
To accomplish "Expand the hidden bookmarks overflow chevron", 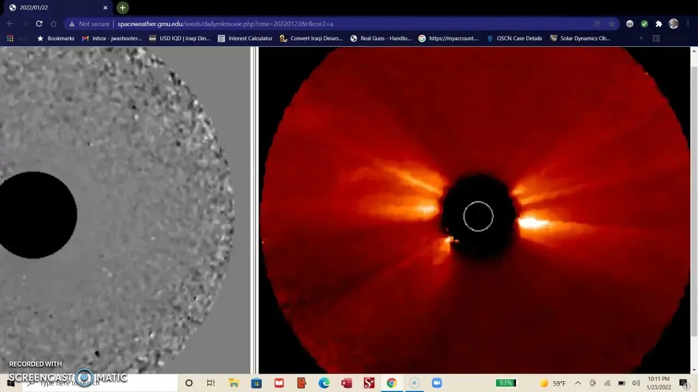I will 641,38.
